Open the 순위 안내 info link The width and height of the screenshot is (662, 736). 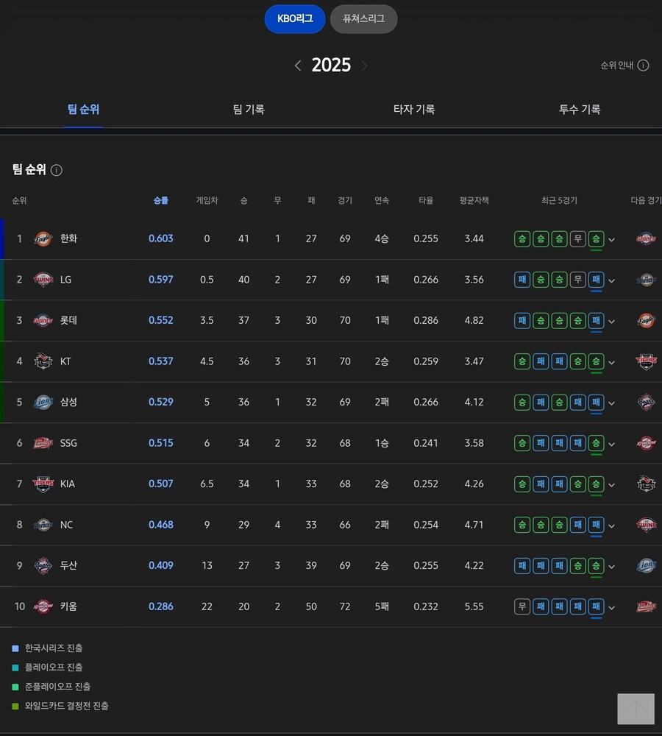[x=624, y=66]
